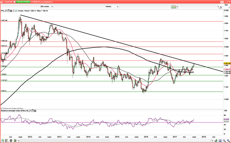Click the 1 151,01 support level label
Viewport: 231px width, 143px height.
pyautogui.click(x=4, y=80)
